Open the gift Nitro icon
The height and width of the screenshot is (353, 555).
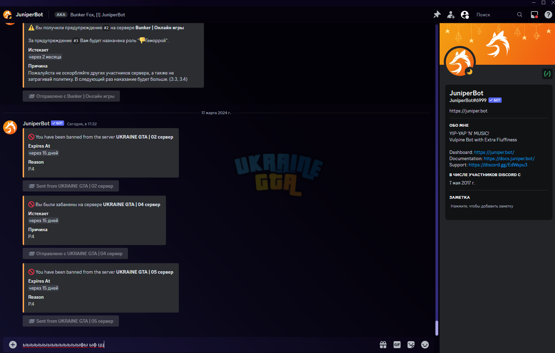pyautogui.click(x=383, y=345)
